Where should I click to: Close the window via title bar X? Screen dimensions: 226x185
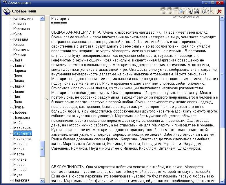219,2
